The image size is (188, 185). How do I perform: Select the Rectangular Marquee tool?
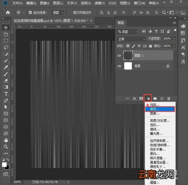(x=6, y=41)
